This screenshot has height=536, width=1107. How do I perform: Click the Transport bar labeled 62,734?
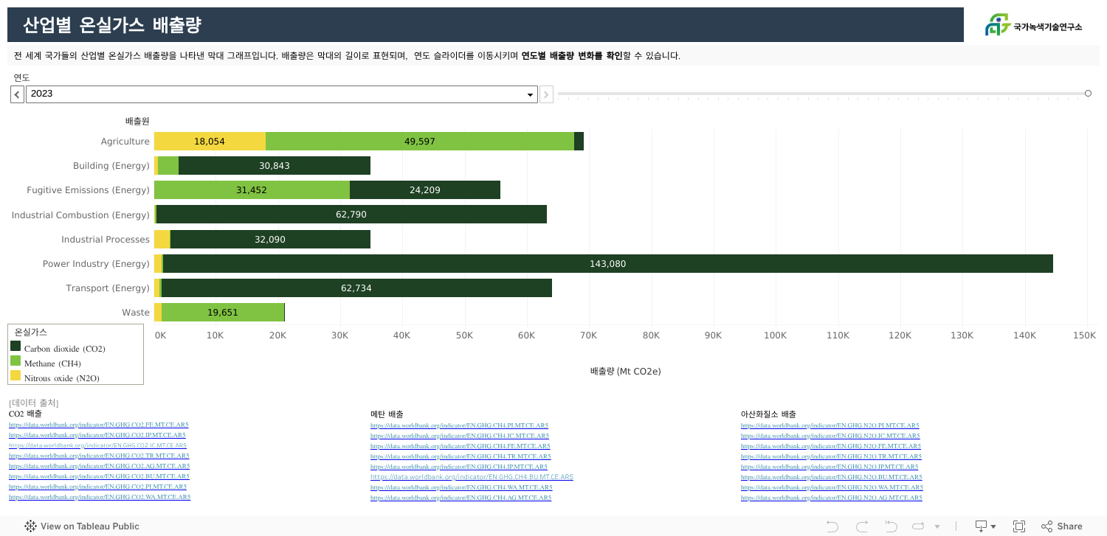(356, 288)
